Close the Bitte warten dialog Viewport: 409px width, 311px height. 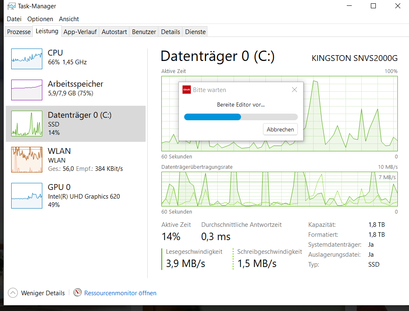point(295,90)
